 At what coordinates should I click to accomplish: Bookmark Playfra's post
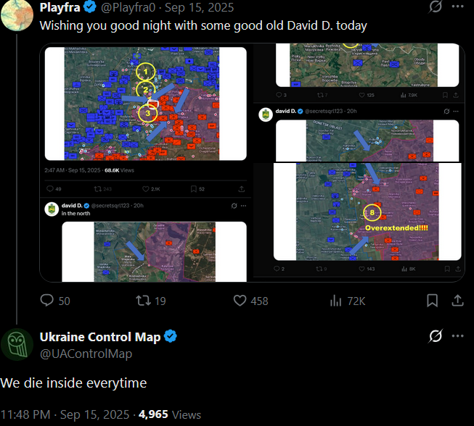(433, 301)
